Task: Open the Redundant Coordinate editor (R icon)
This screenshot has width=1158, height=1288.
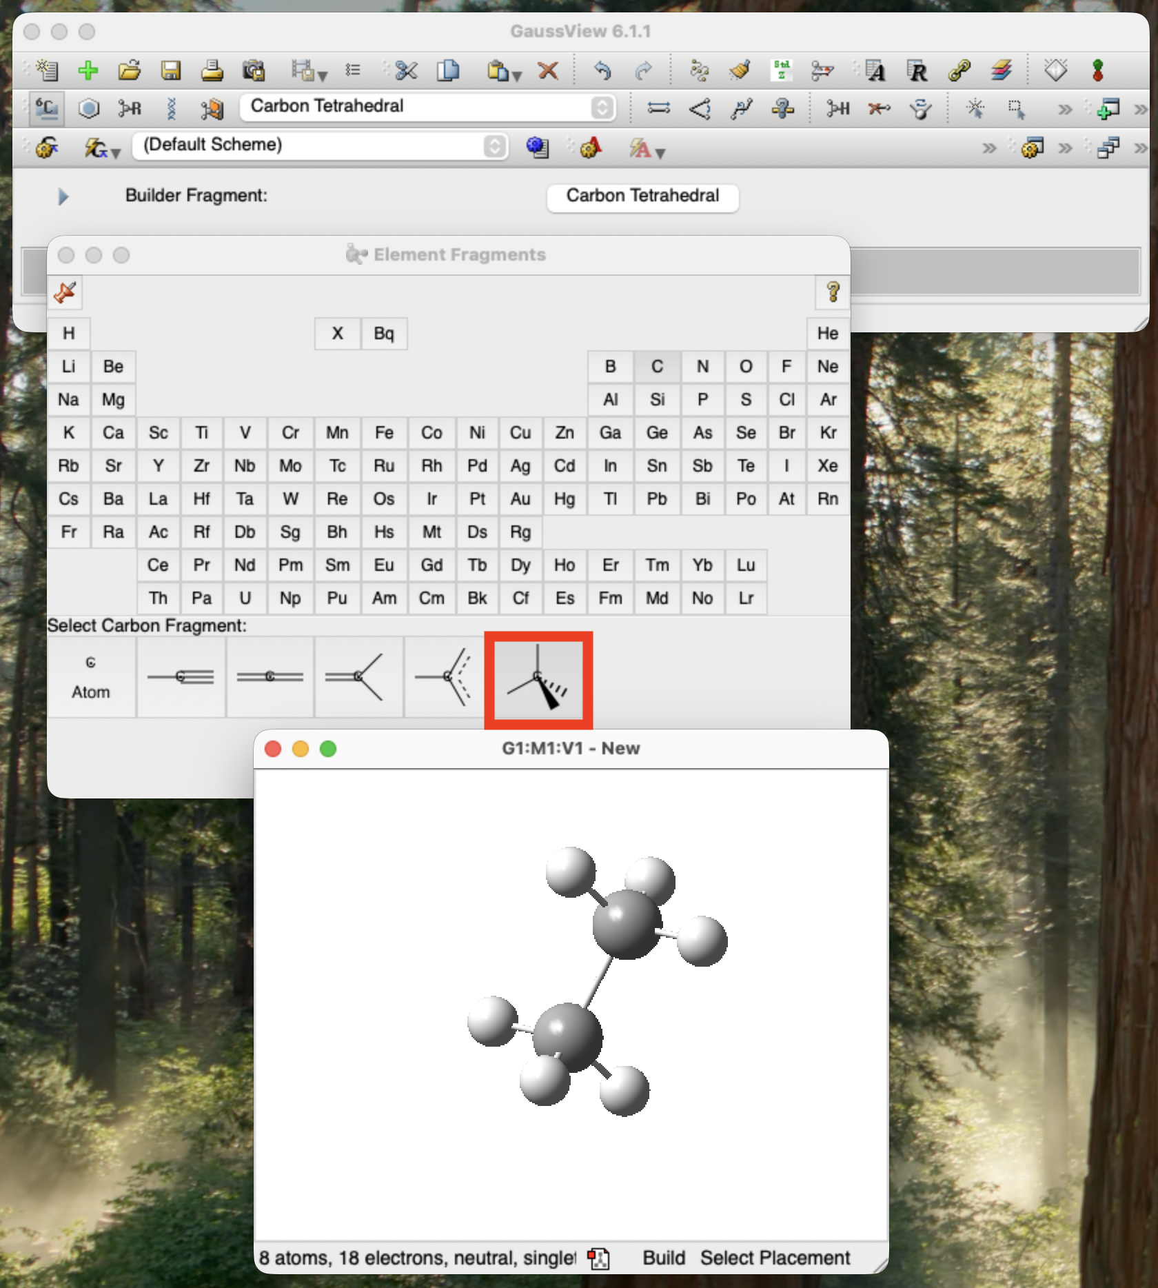Action: tap(917, 70)
